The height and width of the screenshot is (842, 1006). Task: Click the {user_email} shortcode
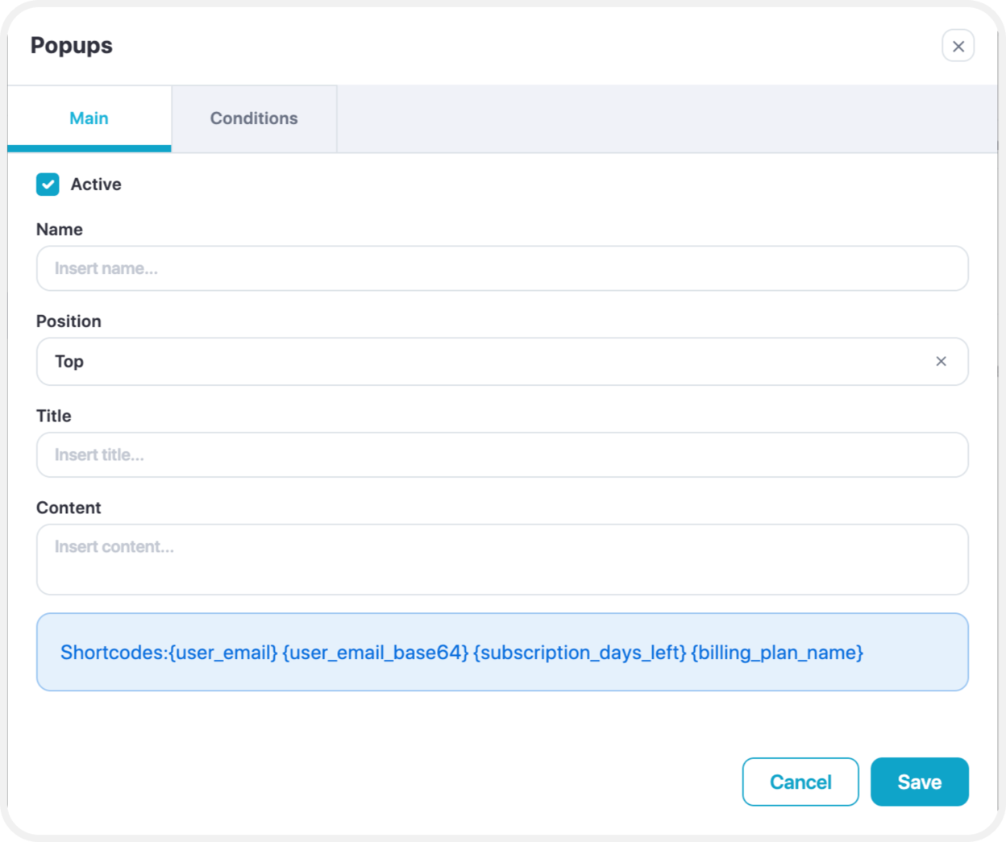pos(223,653)
